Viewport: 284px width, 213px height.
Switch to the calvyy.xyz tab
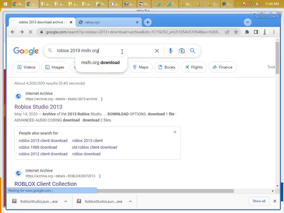coord(108,22)
